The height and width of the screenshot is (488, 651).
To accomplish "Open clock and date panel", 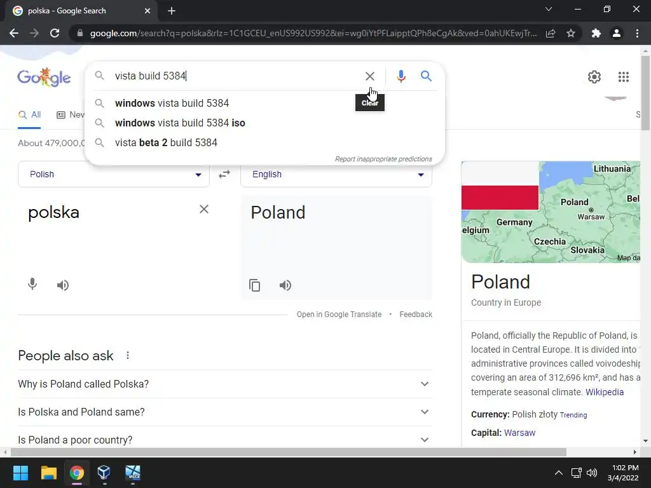I will tap(622, 473).
